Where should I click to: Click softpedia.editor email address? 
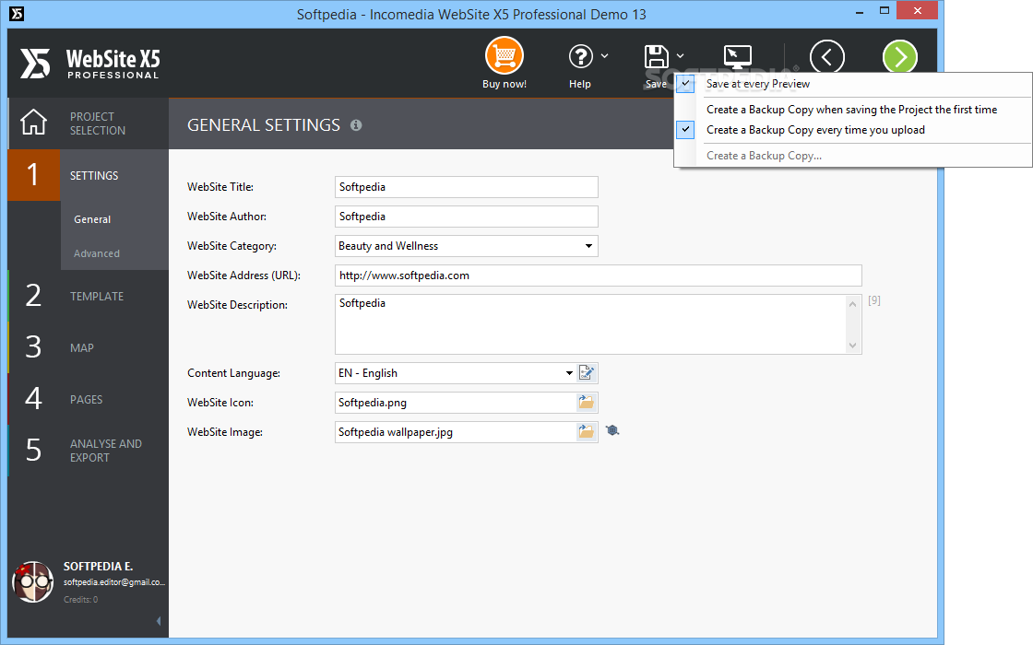[114, 581]
